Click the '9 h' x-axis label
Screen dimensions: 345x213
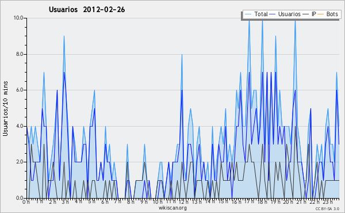click(144, 202)
